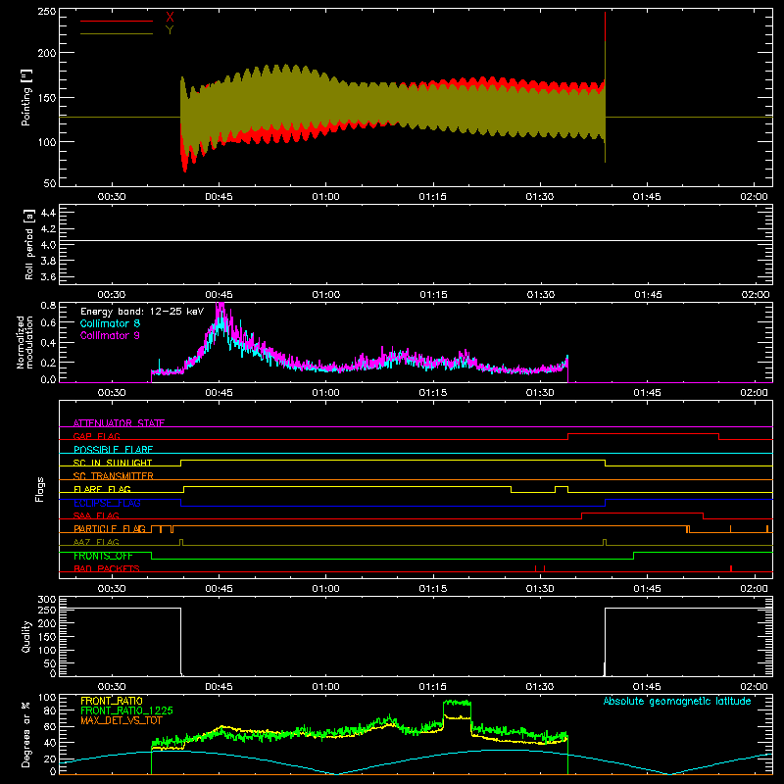Click the orange MAX_DET_VS_TOT legend
This screenshot has height=784, width=784.
click(x=122, y=720)
